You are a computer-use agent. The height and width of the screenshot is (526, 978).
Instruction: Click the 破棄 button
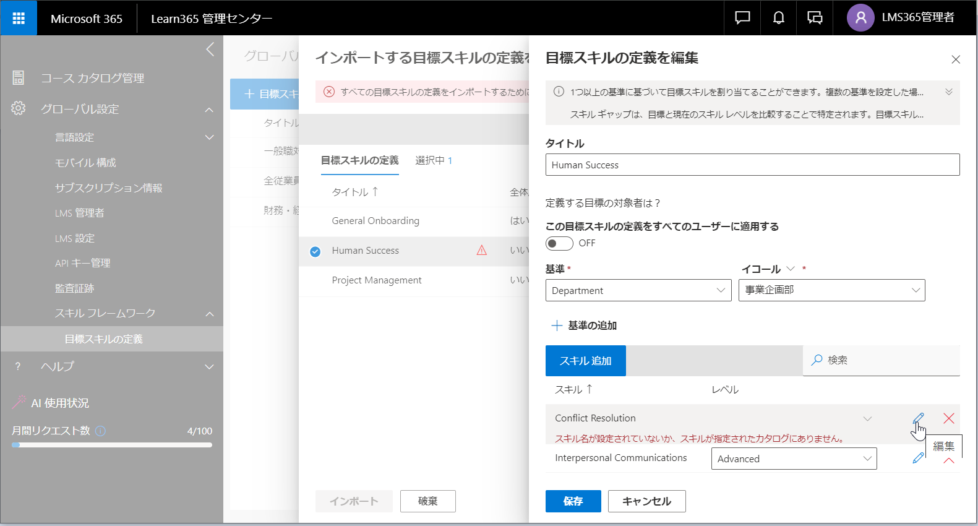point(427,501)
